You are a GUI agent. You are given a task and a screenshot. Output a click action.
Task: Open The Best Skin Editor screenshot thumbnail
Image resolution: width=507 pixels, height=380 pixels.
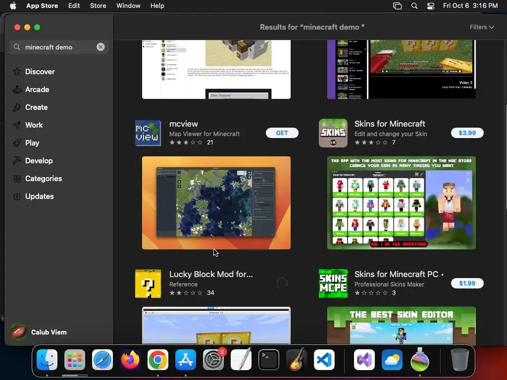(x=401, y=326)
